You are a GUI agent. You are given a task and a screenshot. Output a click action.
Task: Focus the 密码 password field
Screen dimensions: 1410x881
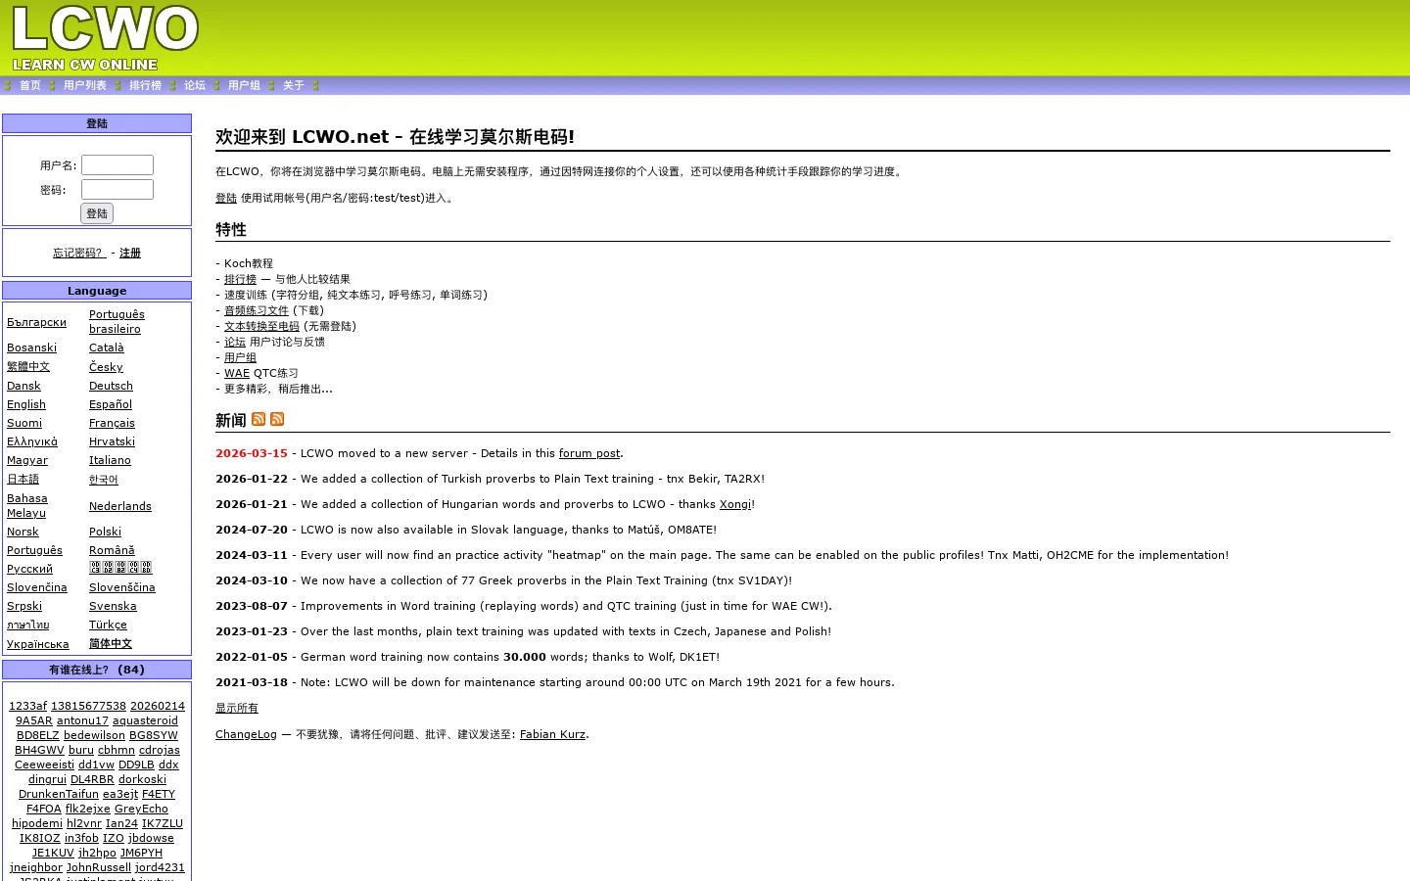[x=117, y=189]
